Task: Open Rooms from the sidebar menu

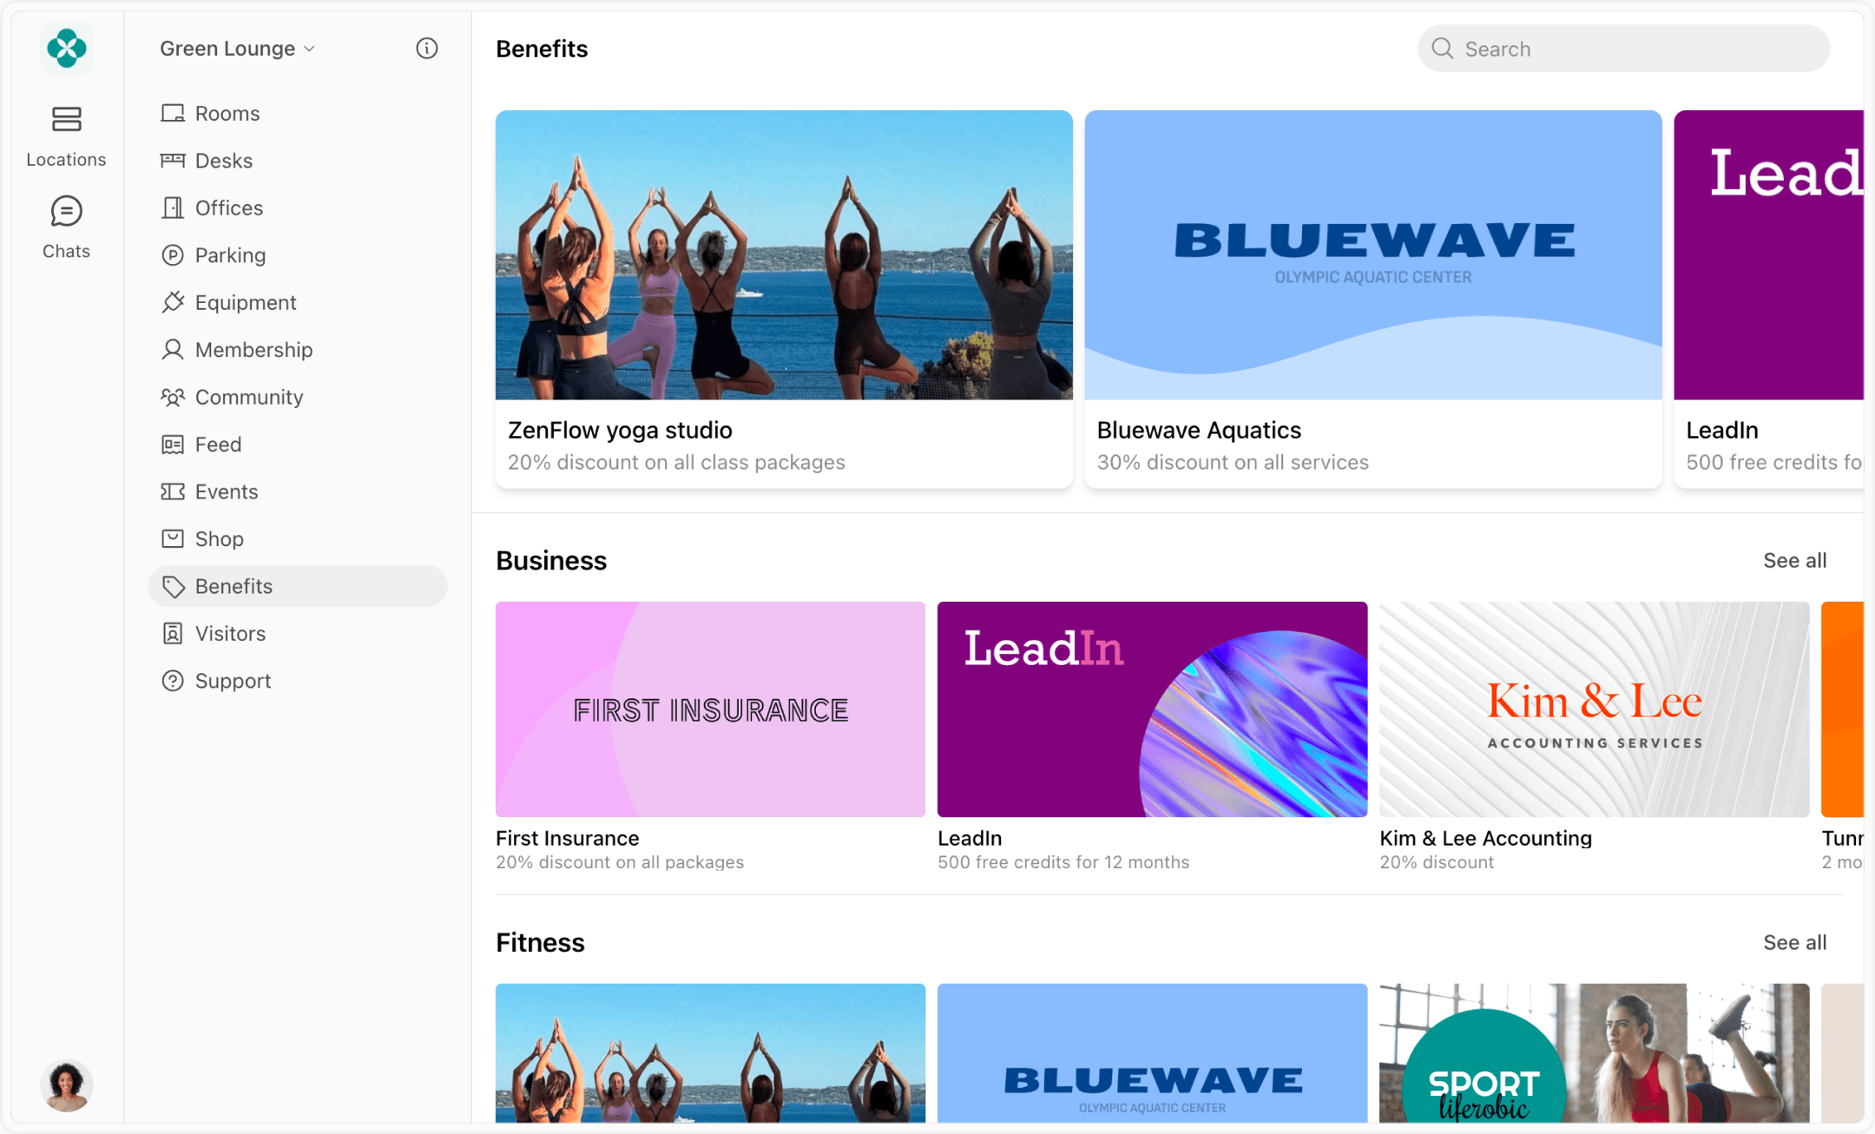Action: pyautogui.click(x=227, y=113)
